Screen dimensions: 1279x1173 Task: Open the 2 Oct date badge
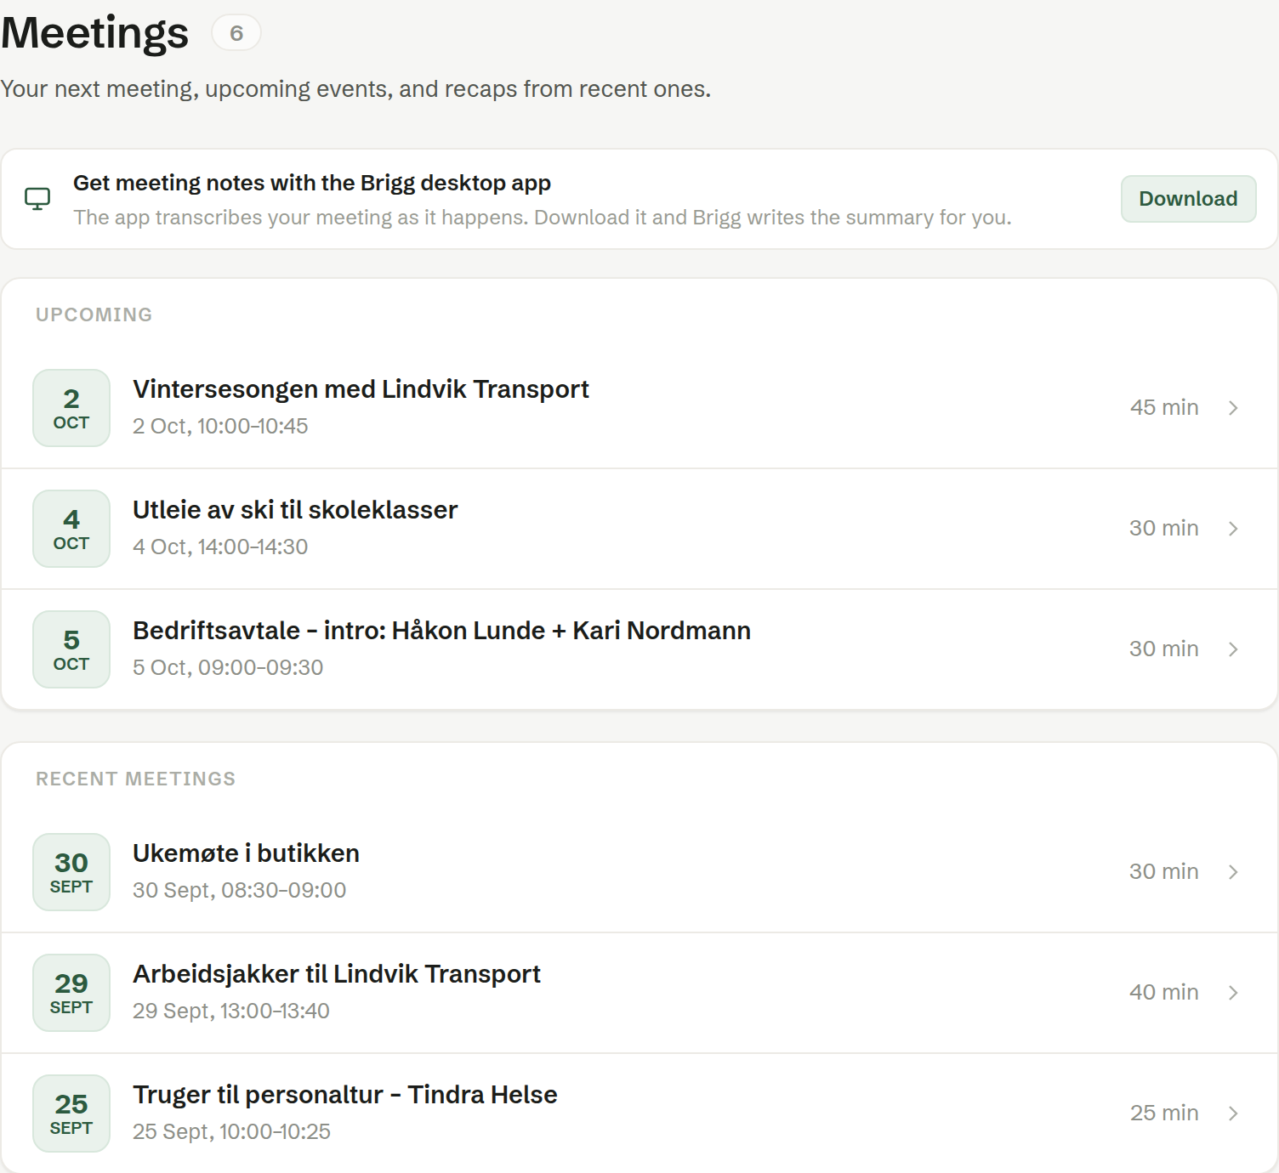click(71, 408)
